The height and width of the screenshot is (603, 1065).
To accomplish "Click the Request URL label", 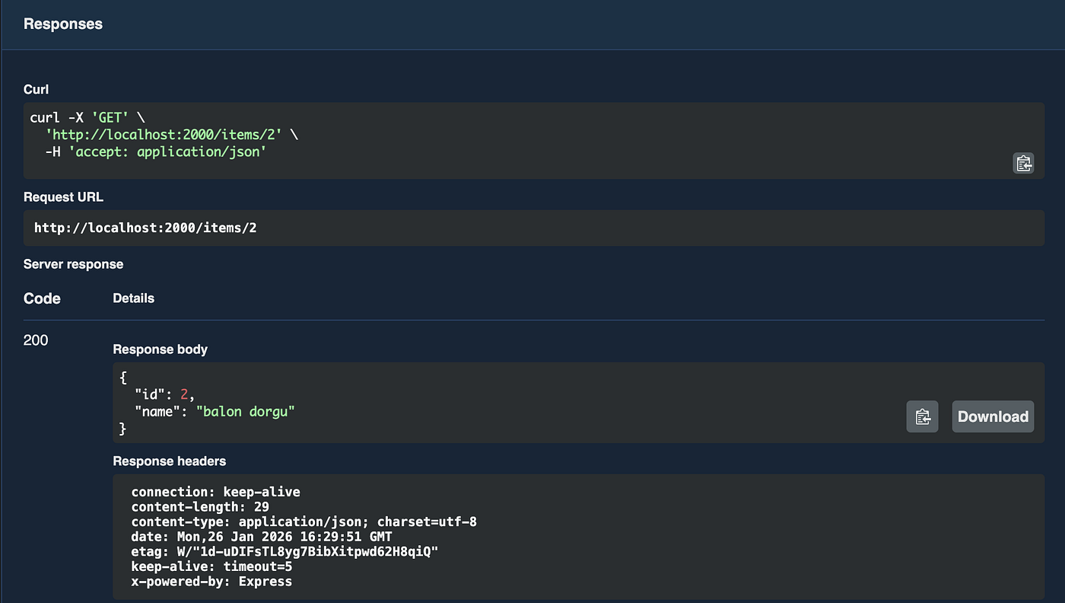I will coord(63,196).
